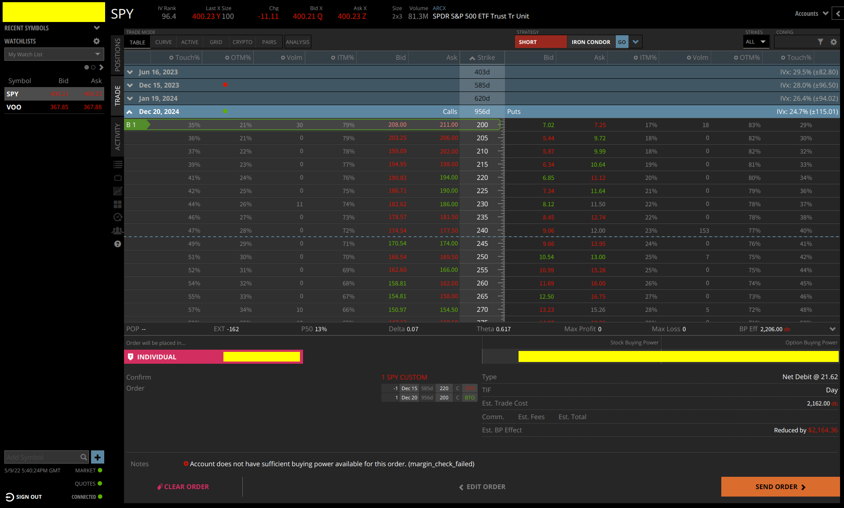This screenshot has width=844, height=508.
Task: Collapse right panel arrow near Accounts
Action: (x=838, y=14)
